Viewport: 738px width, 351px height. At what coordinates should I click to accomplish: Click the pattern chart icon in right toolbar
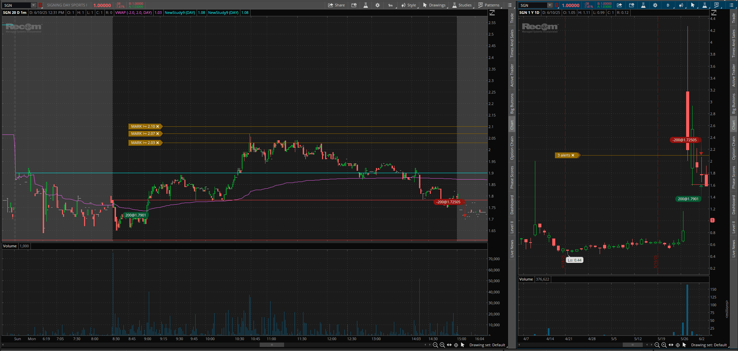[x=717, y=5]
